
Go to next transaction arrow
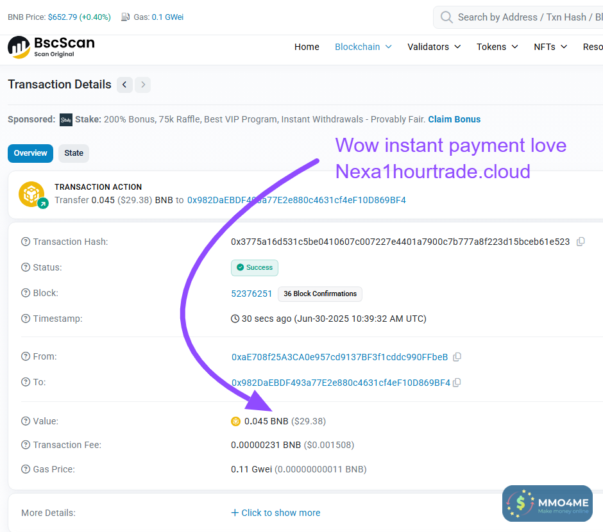coord(142,85)
